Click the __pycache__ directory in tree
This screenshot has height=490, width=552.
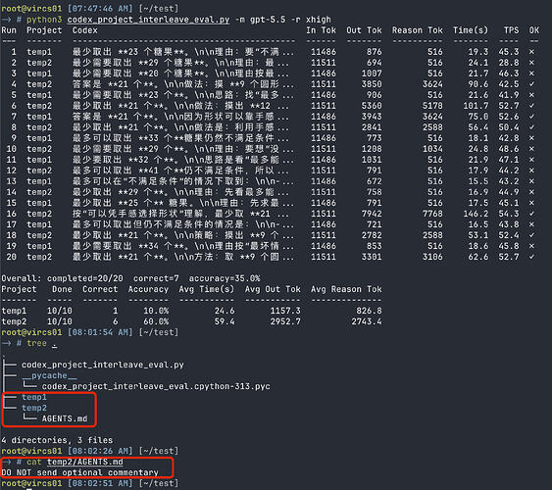(x=49, y=375)
